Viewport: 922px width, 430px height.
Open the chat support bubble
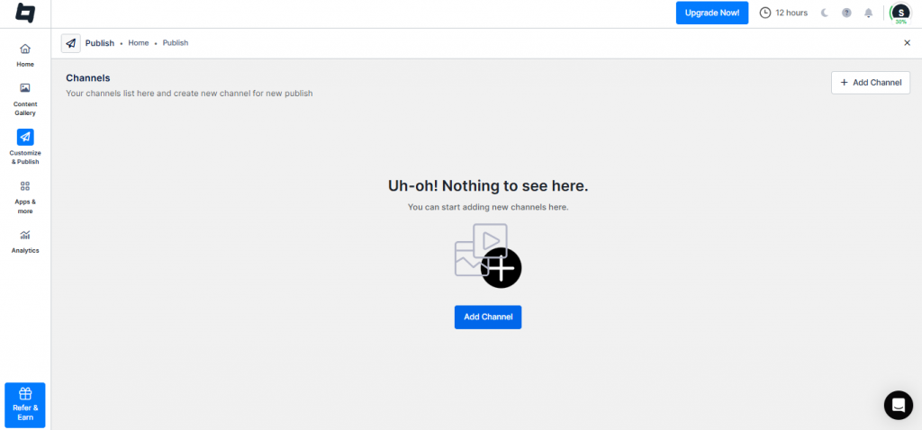point(898,405)
